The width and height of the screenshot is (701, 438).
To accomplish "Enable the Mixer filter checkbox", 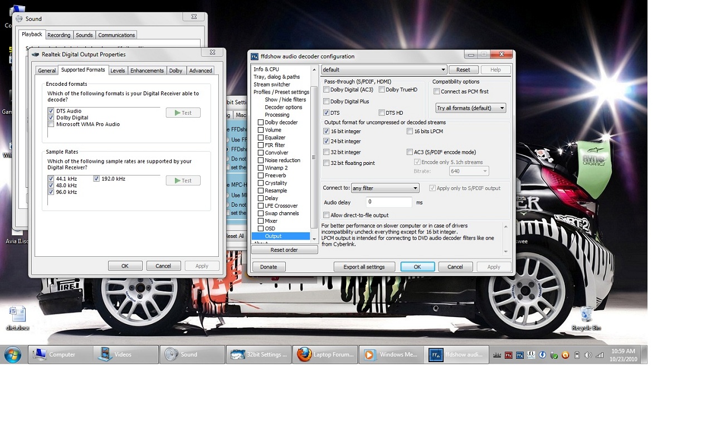I will 260,221.
